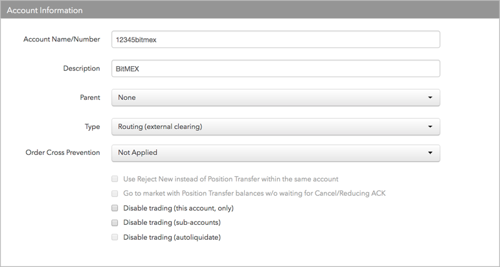The width and height of the screenshot is (500, 267).
Task: Click the Account Name/Number label text
Action: (62, 40)
